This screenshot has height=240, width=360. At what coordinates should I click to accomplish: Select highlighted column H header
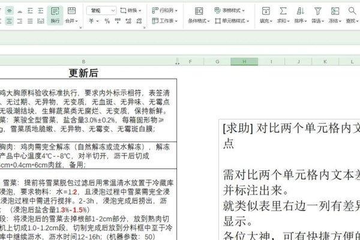(244, 62)
